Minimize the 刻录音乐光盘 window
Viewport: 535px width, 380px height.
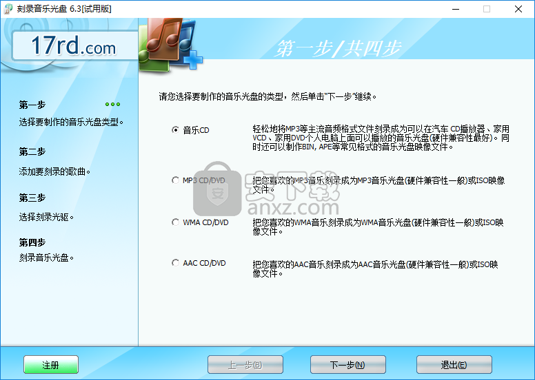pos(456,9)
